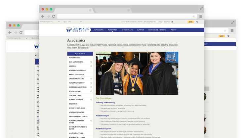Viewport: 242px width, 138px height.
Task: Expand the Degrees submenu circle
Action: [91, 66]
